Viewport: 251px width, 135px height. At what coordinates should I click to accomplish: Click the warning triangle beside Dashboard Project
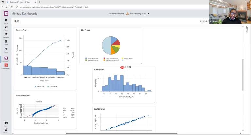(127, 14)
